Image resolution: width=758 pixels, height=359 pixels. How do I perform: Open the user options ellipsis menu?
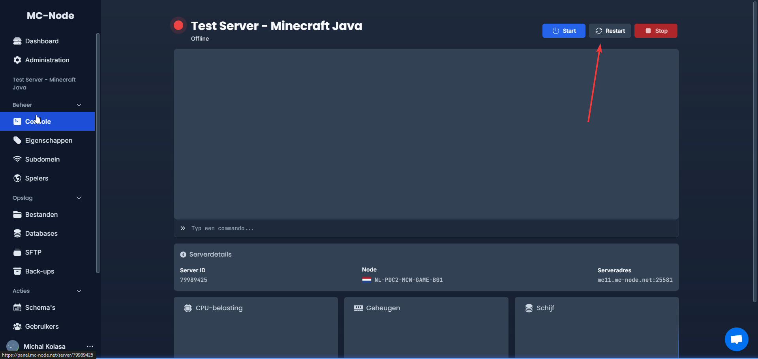(x=90, y=346)
